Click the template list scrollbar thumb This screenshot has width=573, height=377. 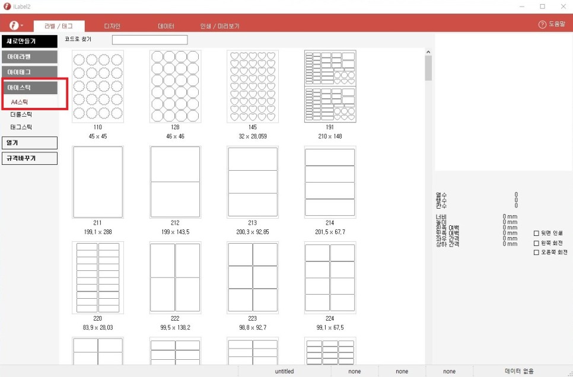428,68
